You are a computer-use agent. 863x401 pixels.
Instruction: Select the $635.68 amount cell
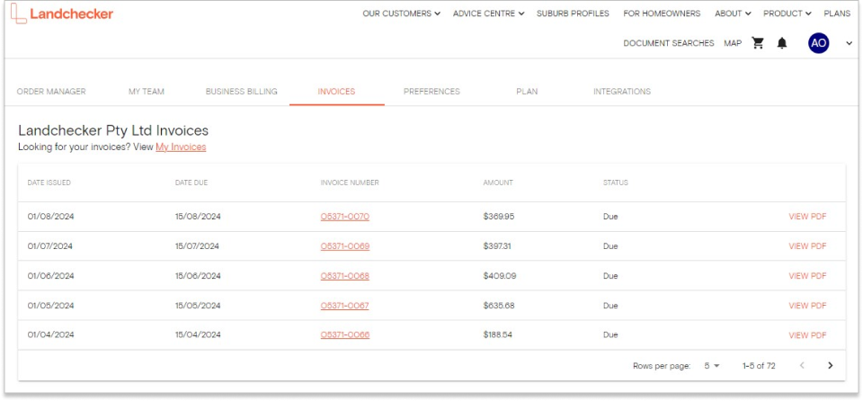(499, 305)
